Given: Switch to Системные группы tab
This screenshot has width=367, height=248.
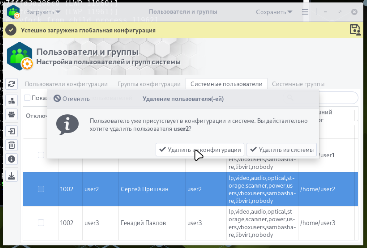Looking at the screenshot, I should click(x=298, y=84).
